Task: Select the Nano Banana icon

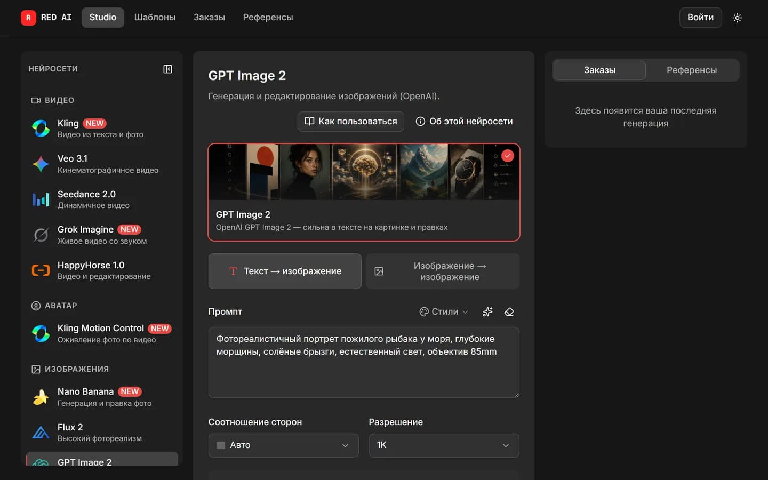Action: click(x=41, y=397)
